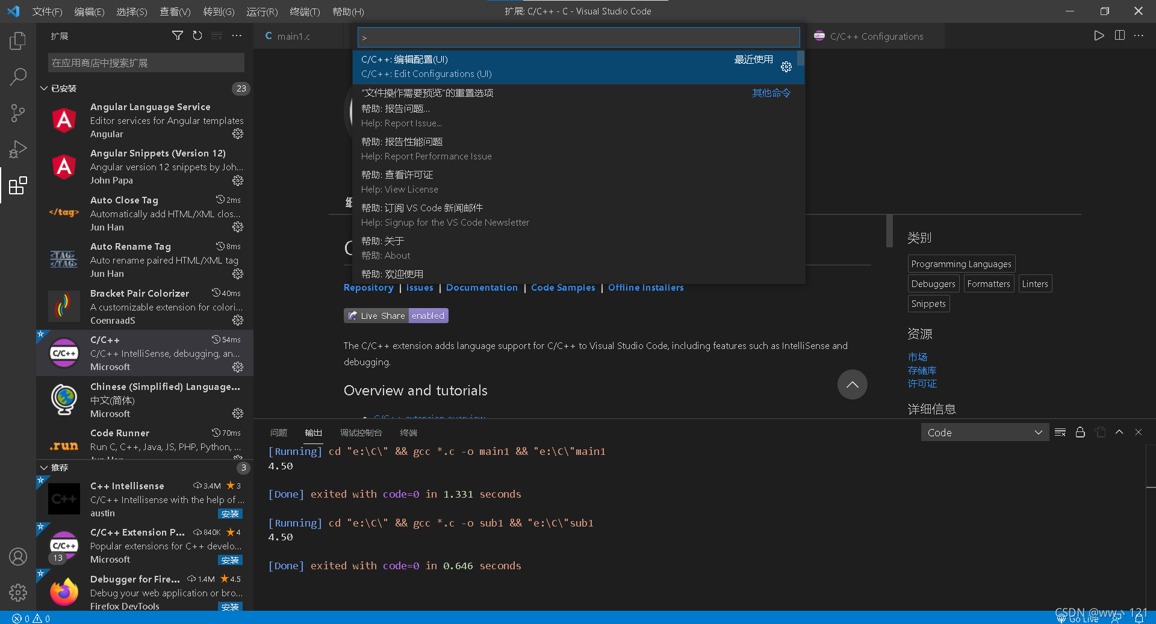
Task: Manage Bracket Pair Colorizer gear
Action: [x=238, y=320]
